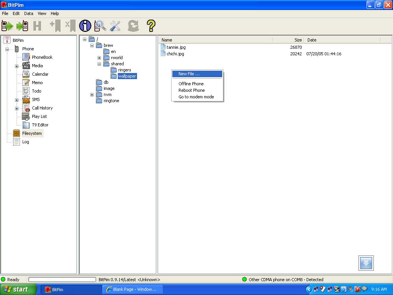Click the gray refresh arrows toolbar icon
393x295 pixels.
[x=133, y=26]
